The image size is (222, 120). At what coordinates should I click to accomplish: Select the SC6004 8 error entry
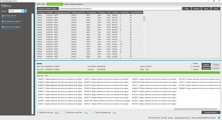pyautogui.click(x=199, y=88)
